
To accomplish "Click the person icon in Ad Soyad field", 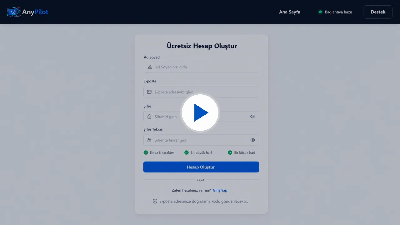I will point(150,67).
